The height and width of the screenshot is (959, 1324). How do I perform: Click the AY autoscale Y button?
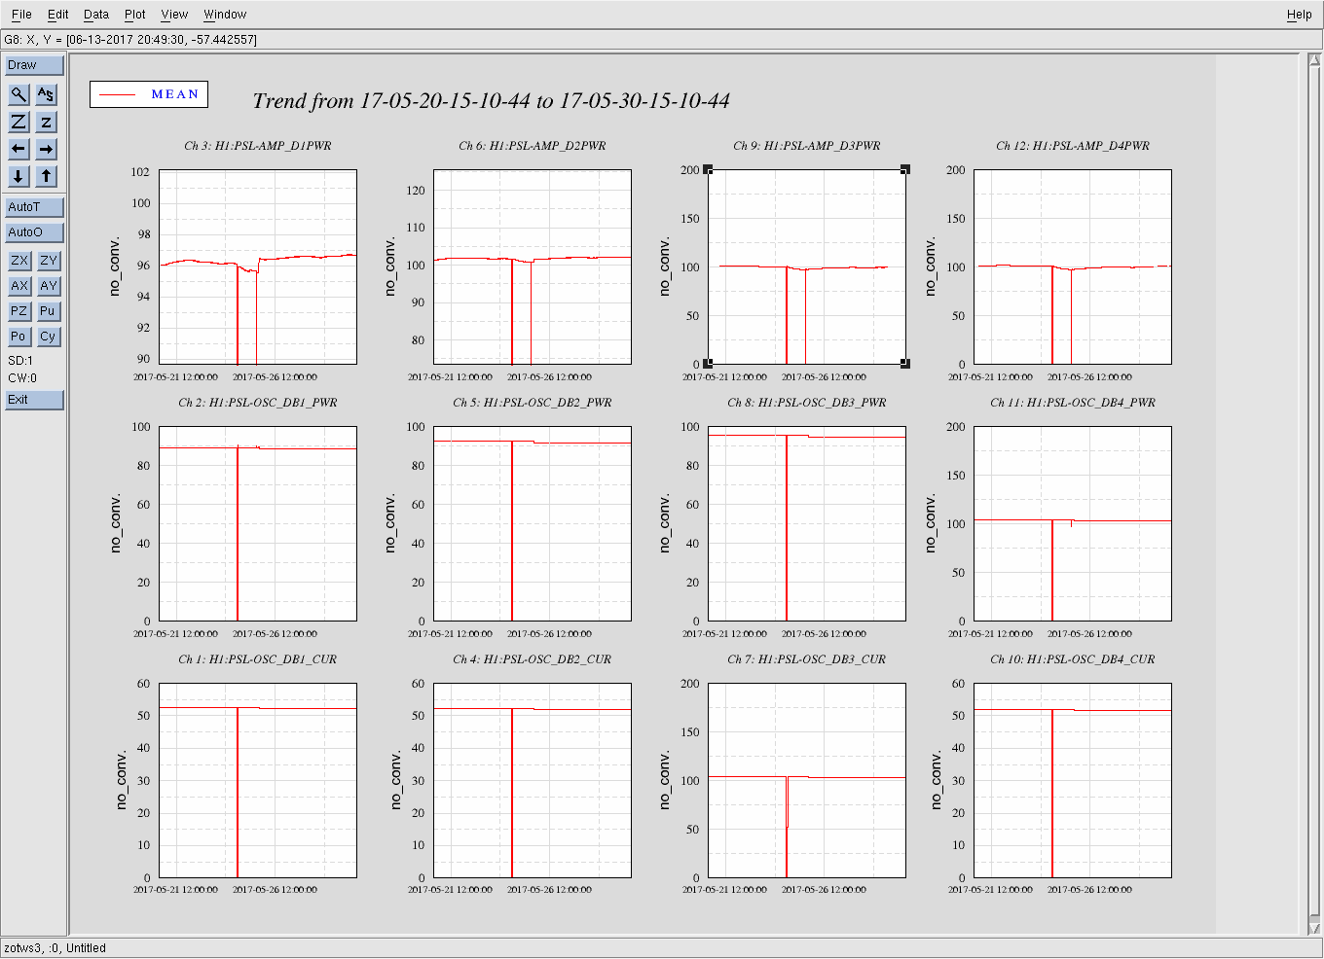click(49, 286)
